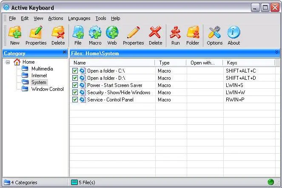Open the Help menu

[115, 18]
